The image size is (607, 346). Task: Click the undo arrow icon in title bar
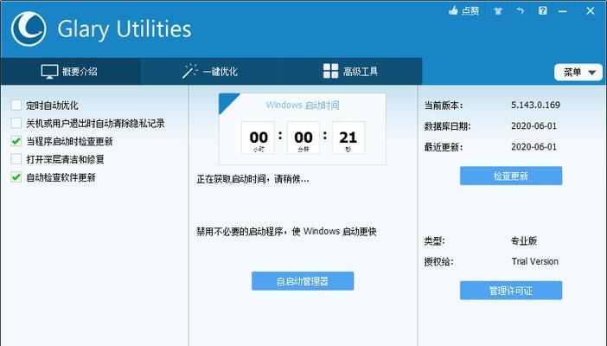point(521,11)
